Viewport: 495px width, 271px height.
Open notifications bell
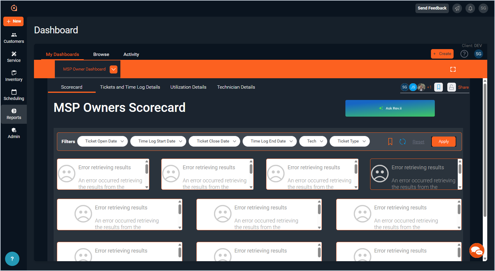[470, 8]
